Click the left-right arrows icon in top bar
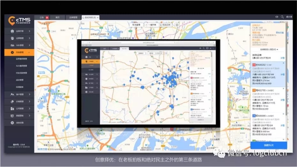 point(277,17)
